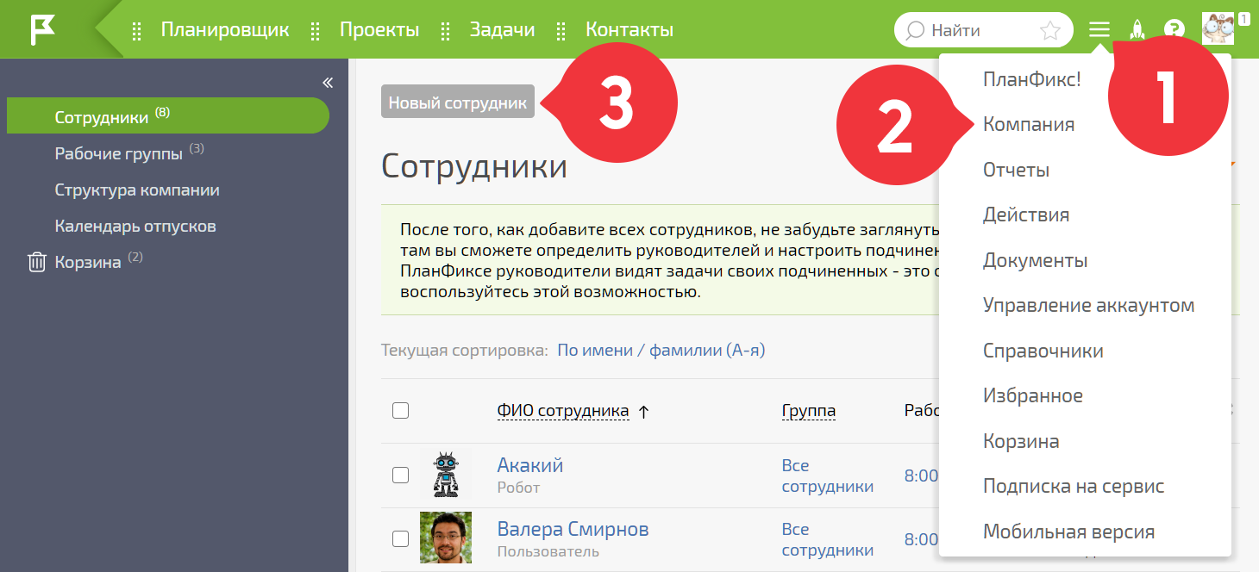
Task: Click Все сотрудники group for Валера Смирнов
Action: click(x=827, y=539)
